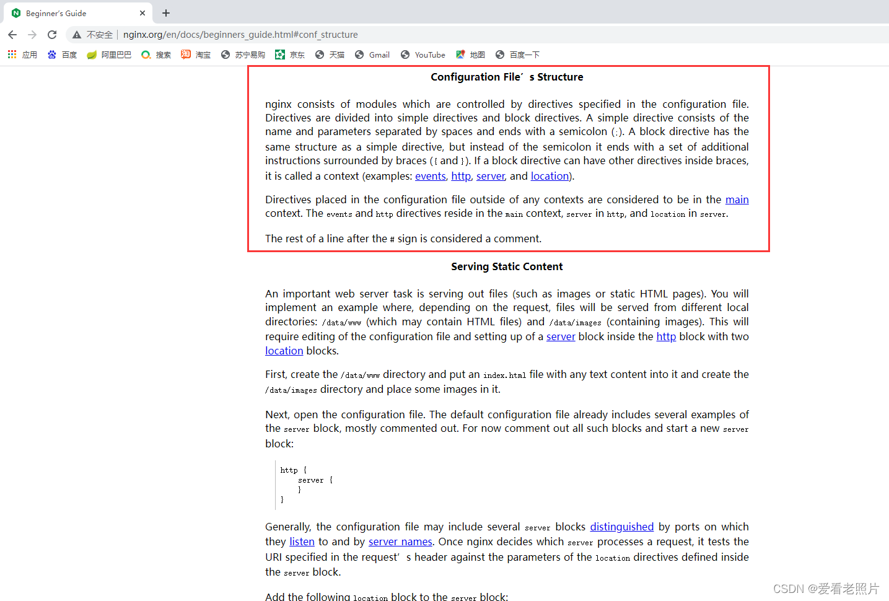Open the 地图 maps bookmark

point(470,55)
